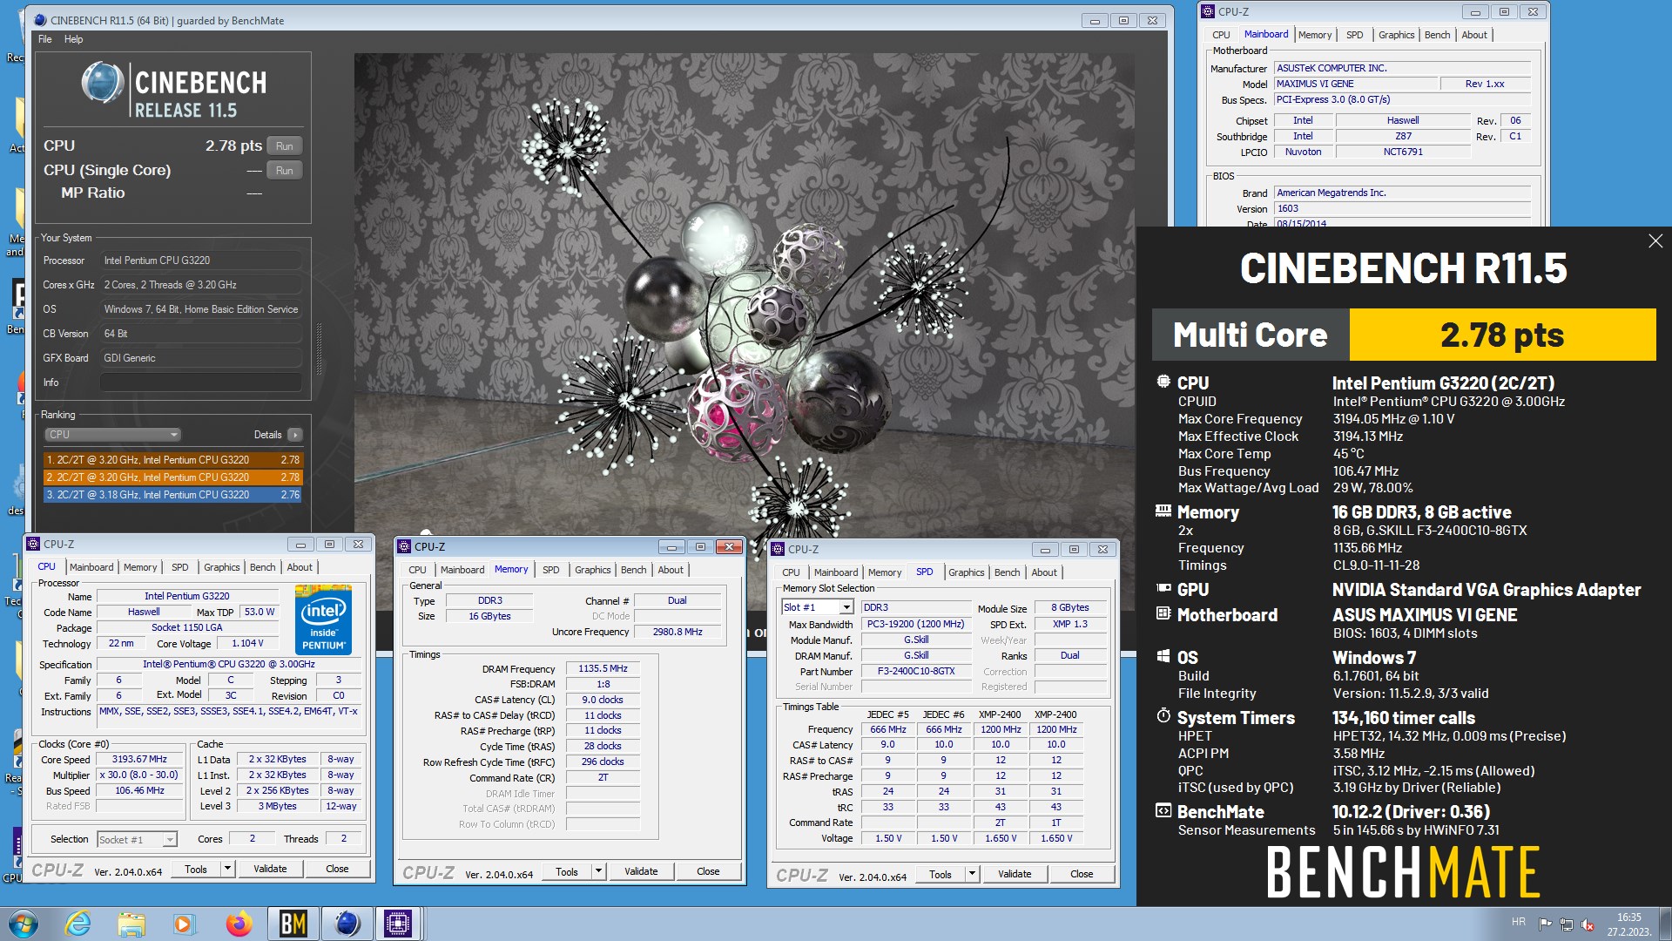This screenshot has height=941, width=1672.
Task: Open Tools dropdown arrow in CPU-Z Memory window
Action: pos(598,871)
